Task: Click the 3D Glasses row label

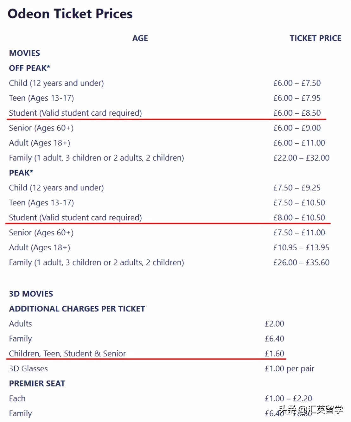Action: [28, 368]
